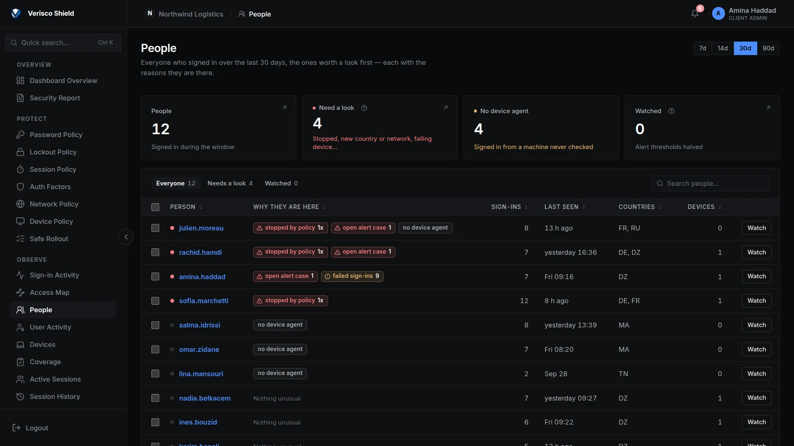Tick the select-all checkbox in table header
The width and height of the screenshot is (794, 446).
click(155, 207)
